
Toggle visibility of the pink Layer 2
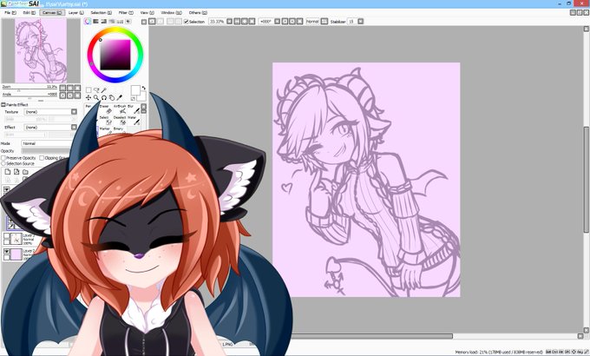6,251
